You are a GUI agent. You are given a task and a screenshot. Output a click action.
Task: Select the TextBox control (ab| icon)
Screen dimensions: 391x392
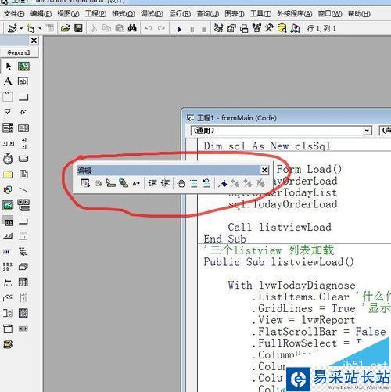[x=23, y=81]
